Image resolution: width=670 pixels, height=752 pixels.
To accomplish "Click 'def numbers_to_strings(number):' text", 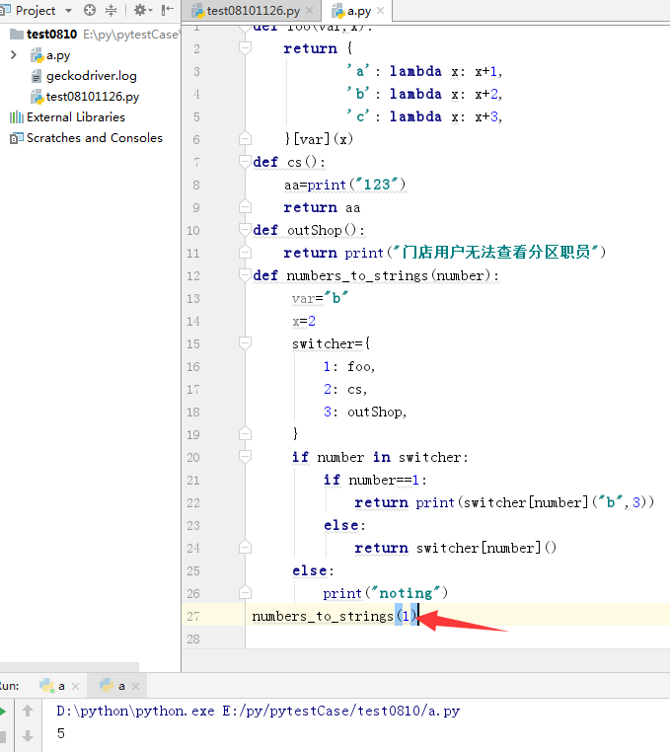I will tap(376, 275).
